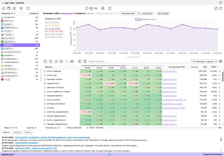Screen dimensions: 224x156
Task: Select the 'недвижимость' phrase checkbox
Action: pos(45,83)
